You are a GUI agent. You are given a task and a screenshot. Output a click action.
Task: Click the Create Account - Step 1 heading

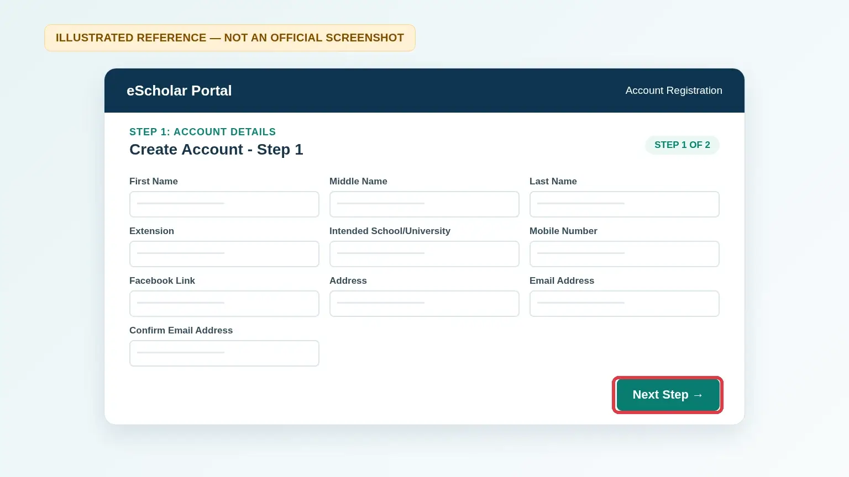(216, 150)
